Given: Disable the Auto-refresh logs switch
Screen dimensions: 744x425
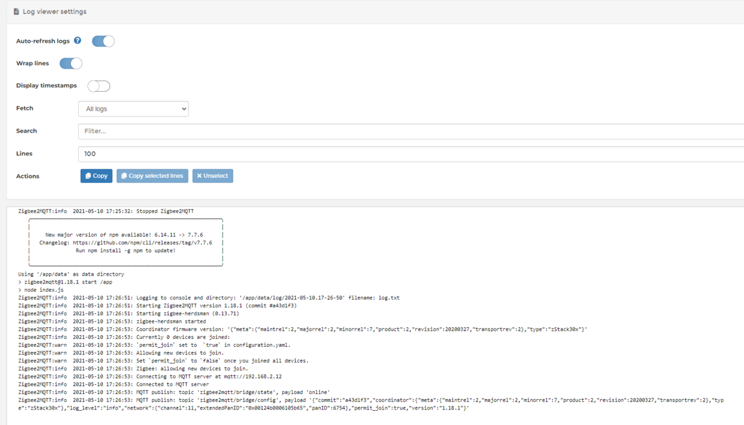Looking at the screenshot, I should click(x=103, y=42).
